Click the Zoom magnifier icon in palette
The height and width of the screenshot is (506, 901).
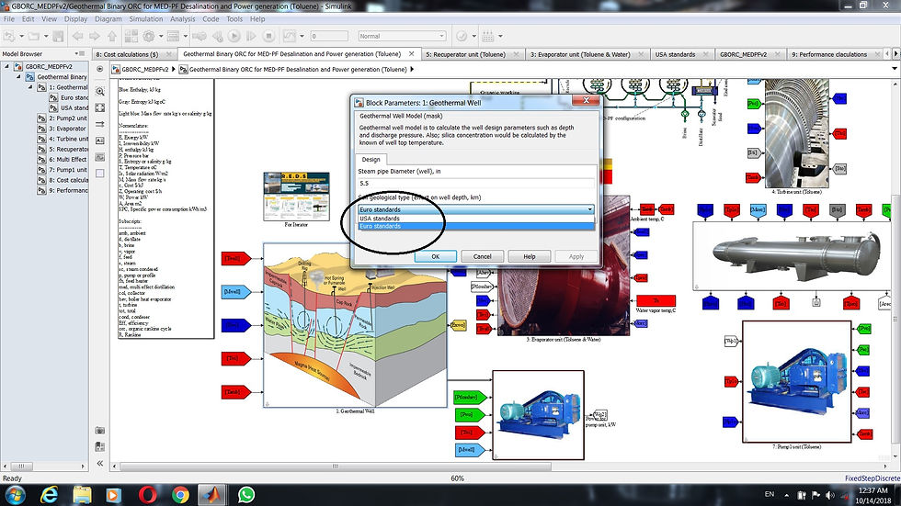pyautogui.click(x=100, y=91)
